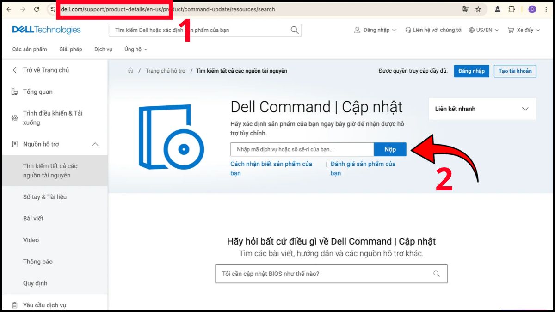Click the Nộp submit button

coord(390,149)
